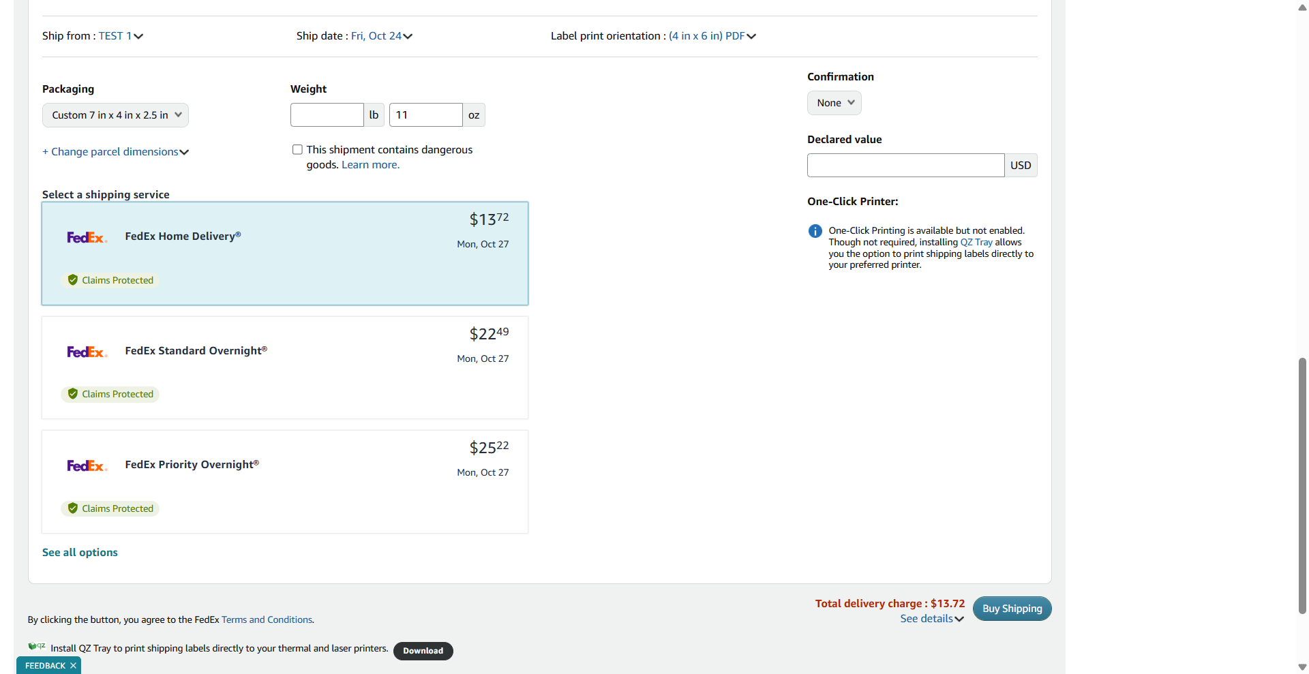The height and width of the screenshot is (674, 1309).
Task: Click Claims Protected shield on Home Delivery
Action: point(73,280)
